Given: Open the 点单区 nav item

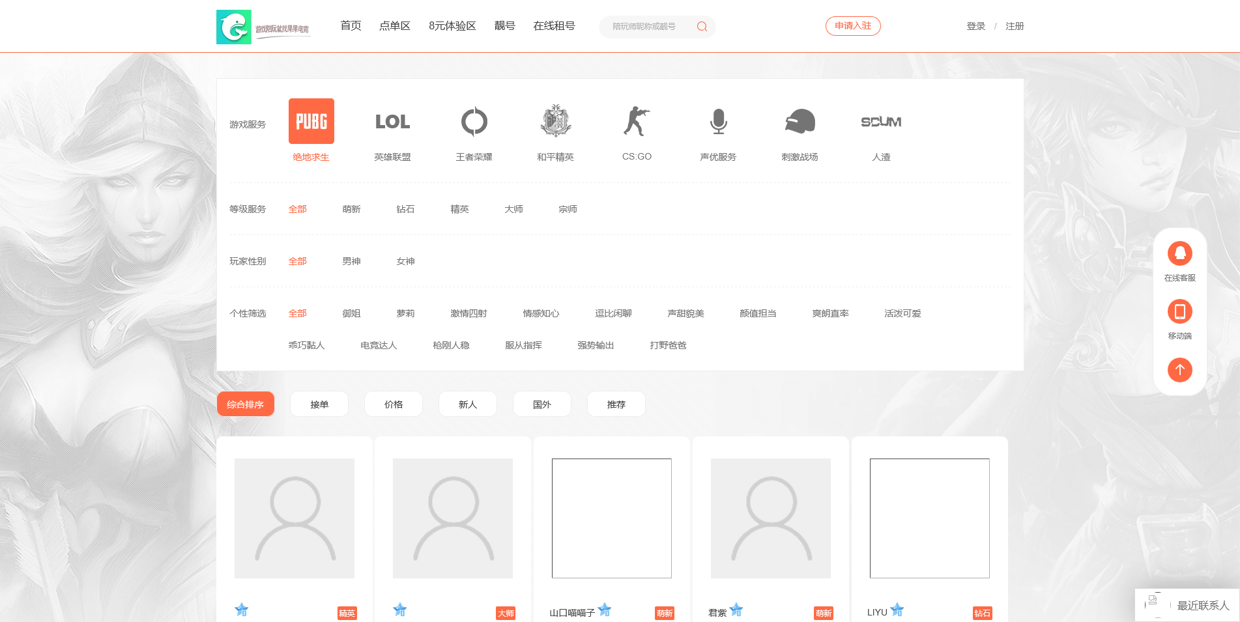Looking at the screenshot, I should (x=395, y=26).
